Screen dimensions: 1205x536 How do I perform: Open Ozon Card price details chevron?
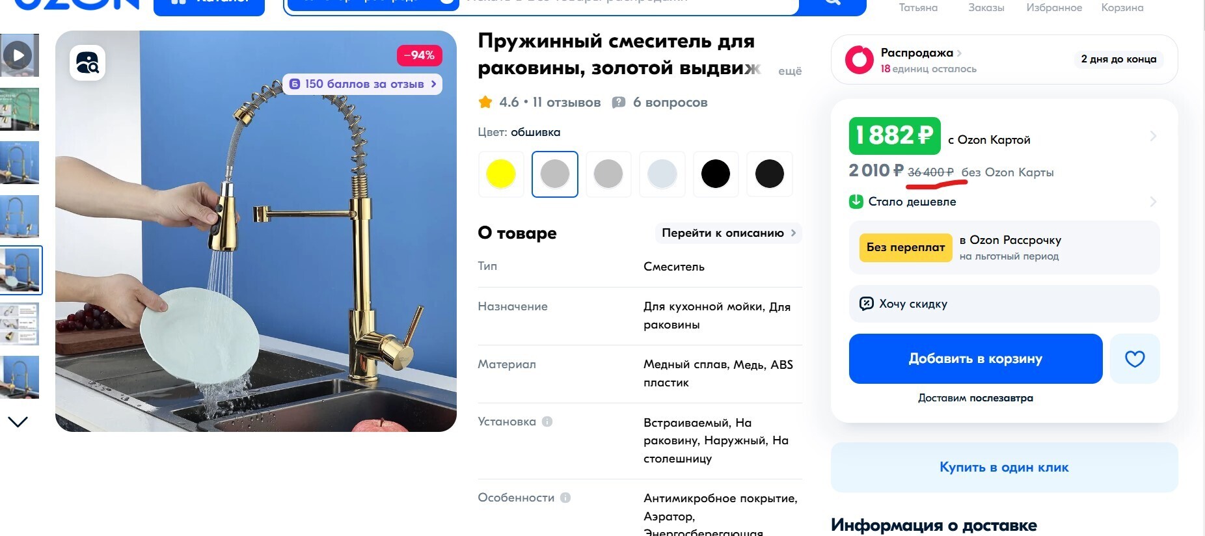point(1153,136)
